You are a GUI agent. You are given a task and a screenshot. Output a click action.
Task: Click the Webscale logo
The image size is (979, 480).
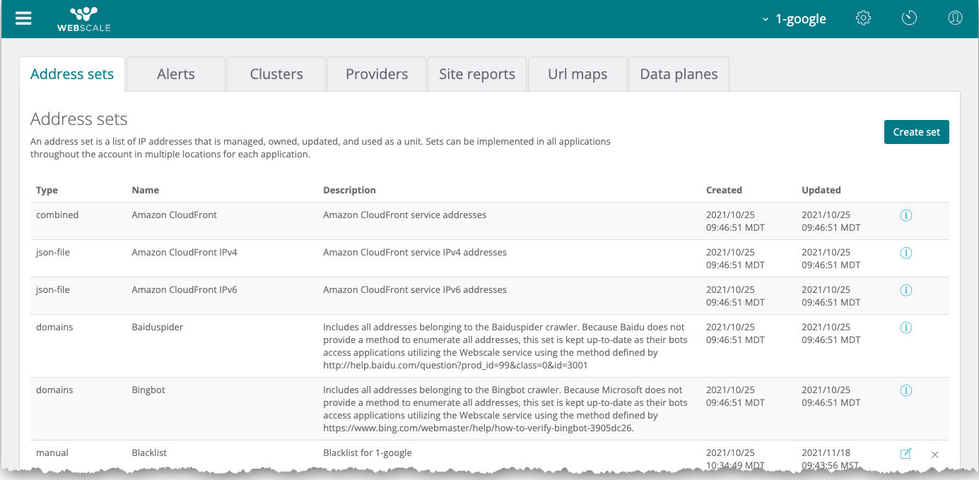(x=83, y=19)
